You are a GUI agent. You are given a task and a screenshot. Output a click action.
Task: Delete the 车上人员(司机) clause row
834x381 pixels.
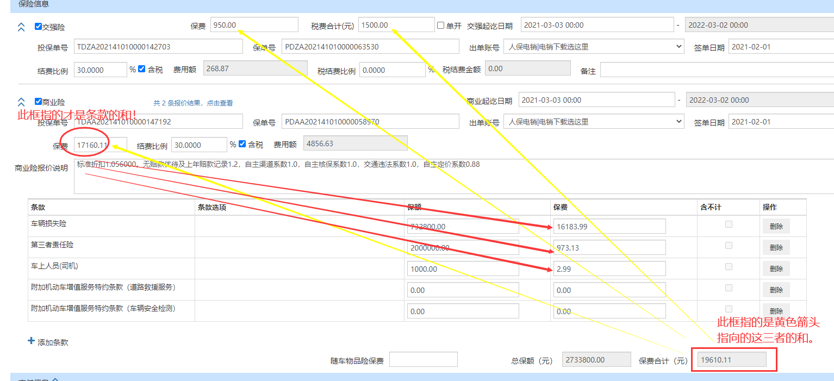point(776,268)
